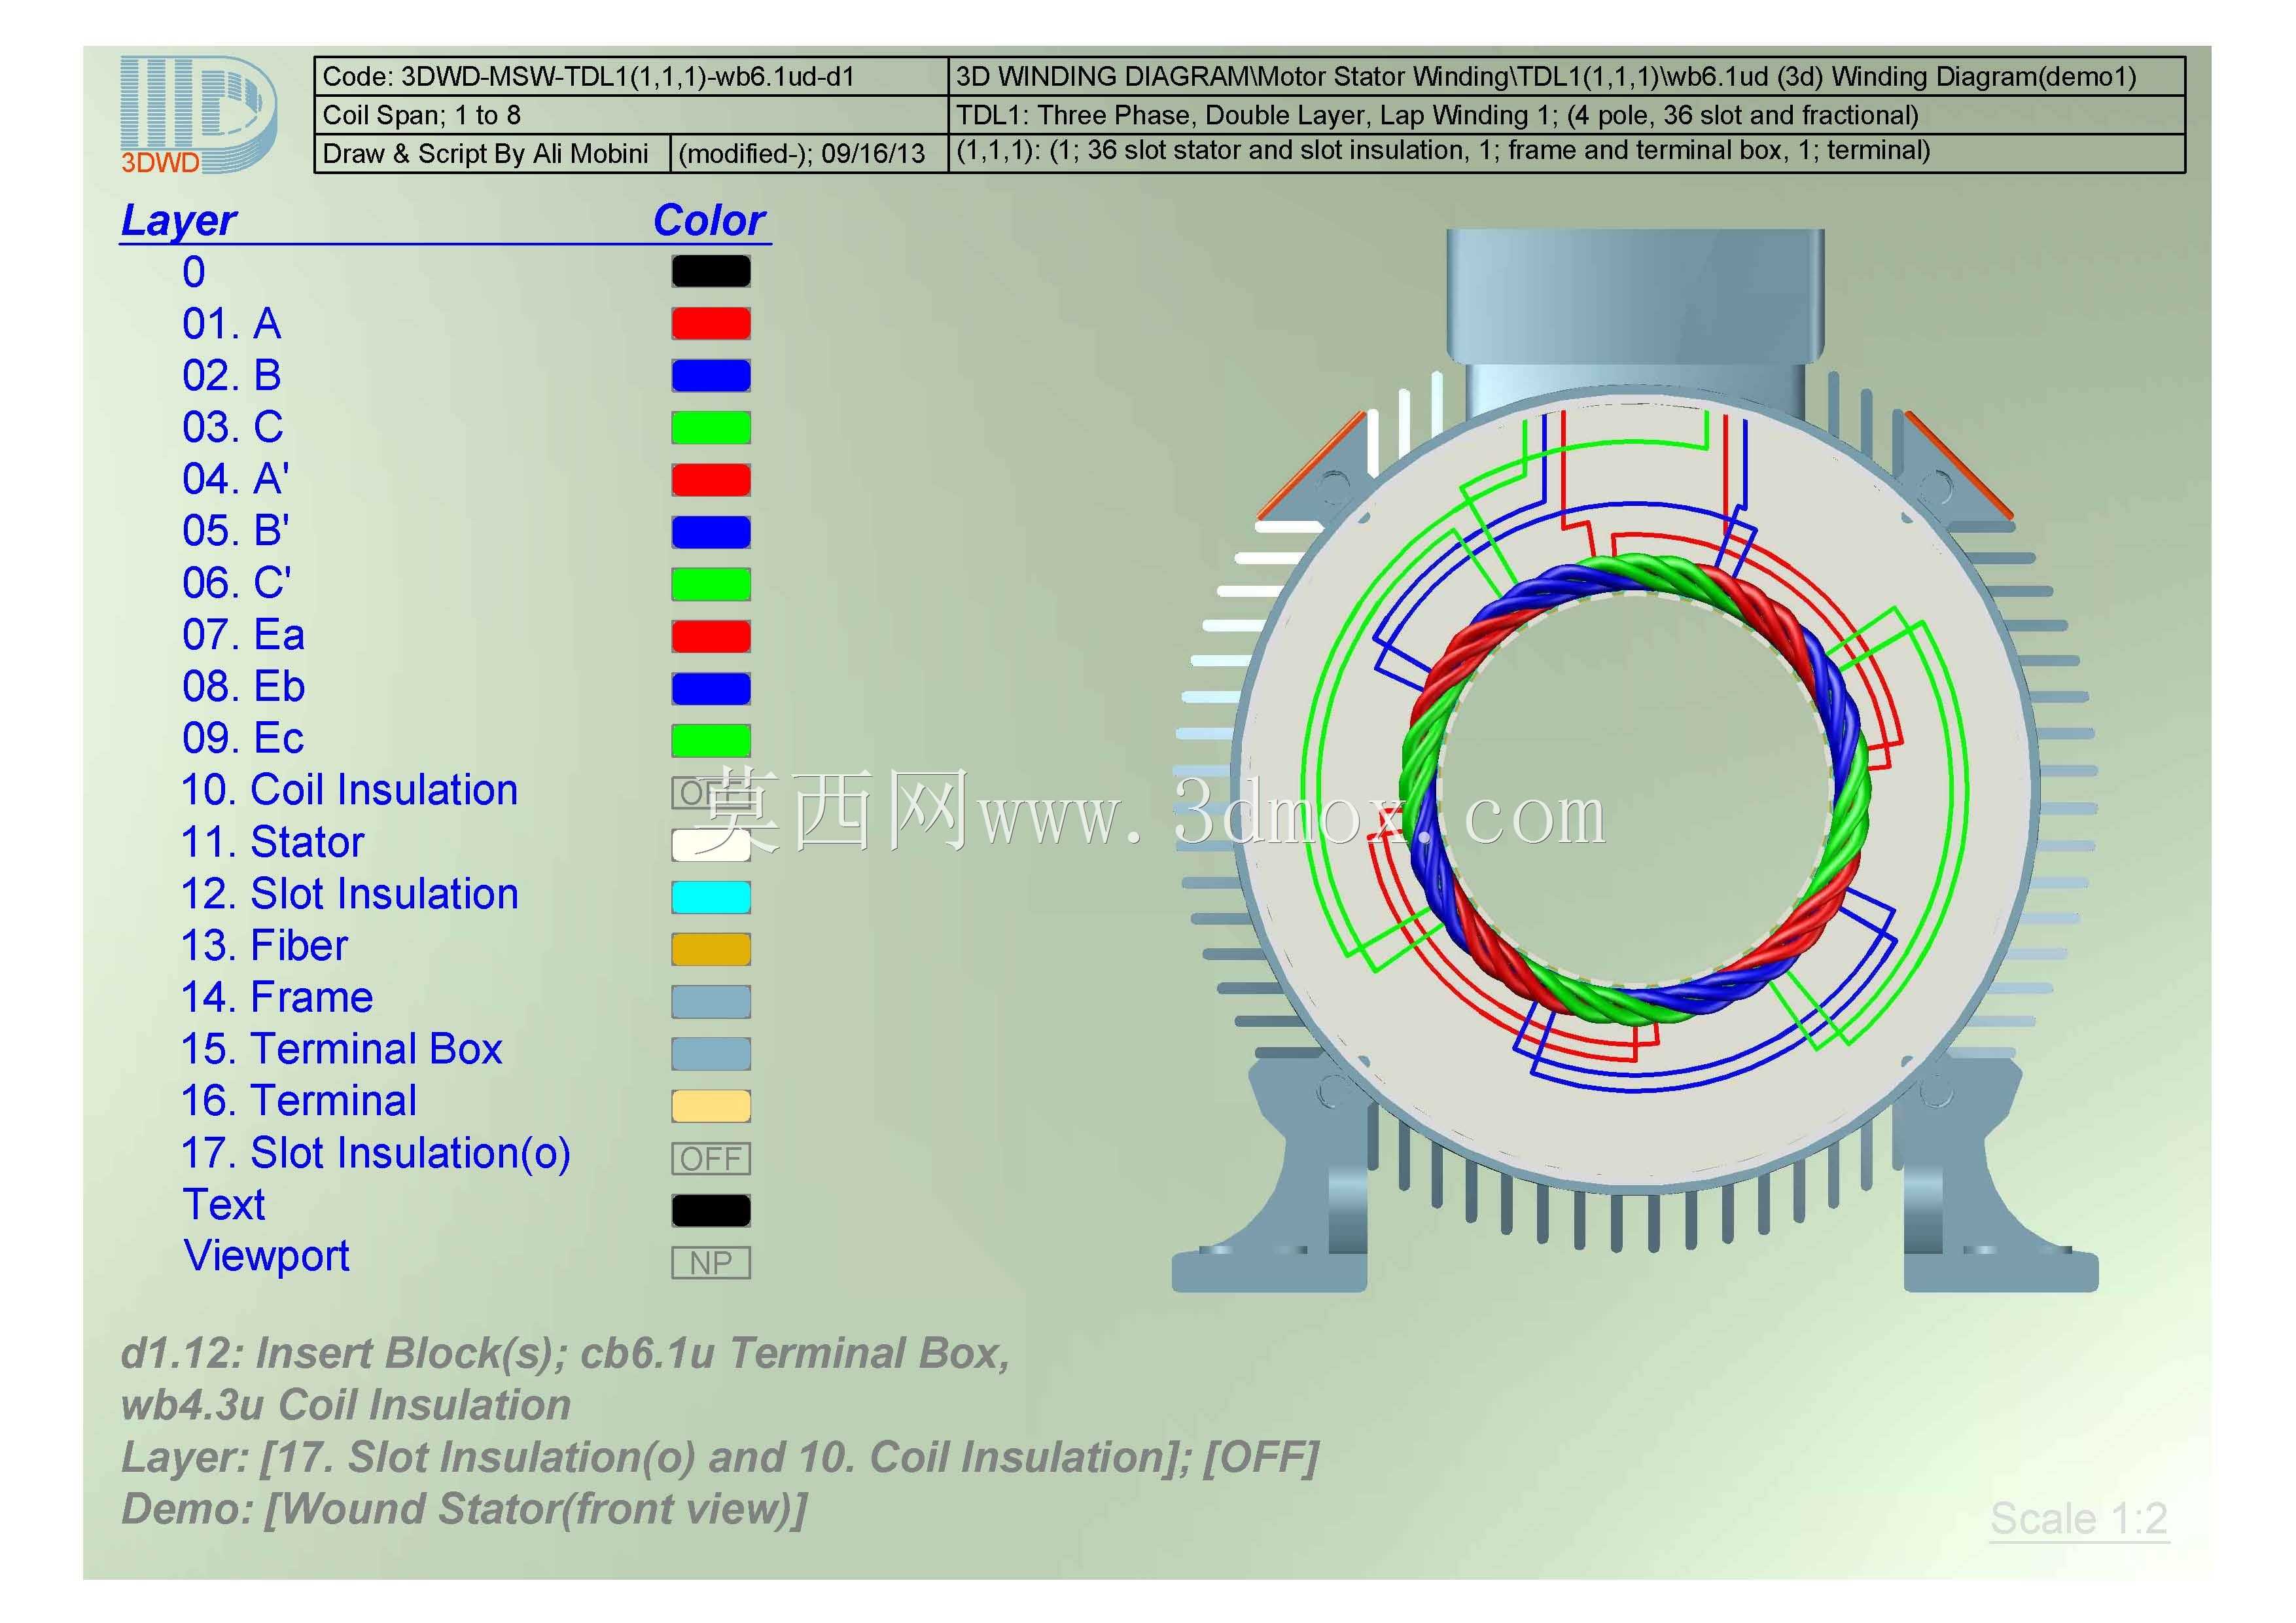Click layer name 17. Slot Insulation(o)

375,1154
